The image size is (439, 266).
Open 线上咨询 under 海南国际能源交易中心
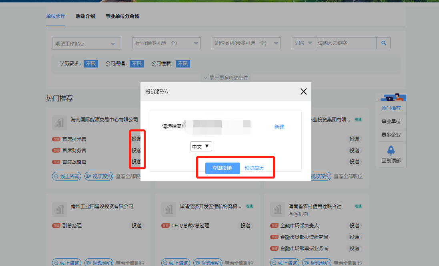67,176
